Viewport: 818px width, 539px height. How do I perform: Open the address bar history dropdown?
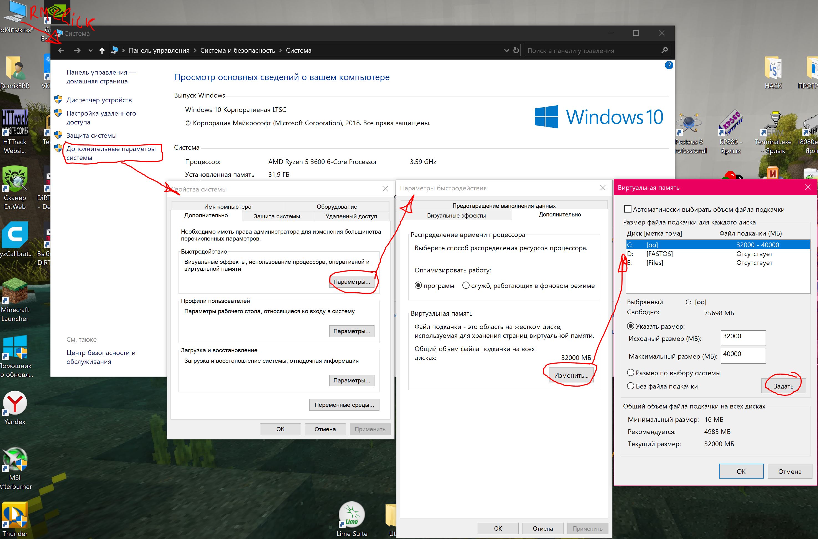(506, 50)
